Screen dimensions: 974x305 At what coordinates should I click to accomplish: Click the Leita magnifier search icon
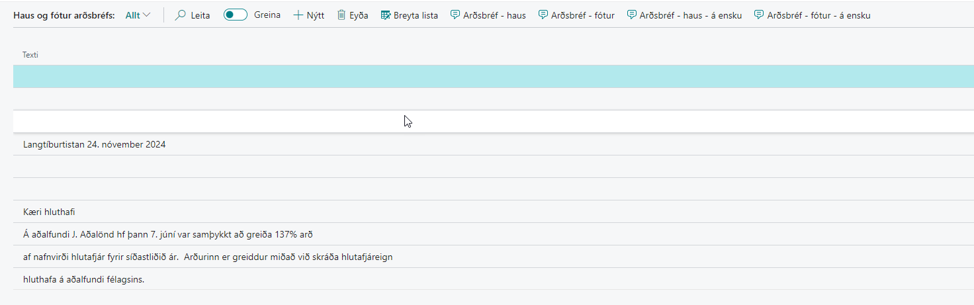(x=180, y=15)
